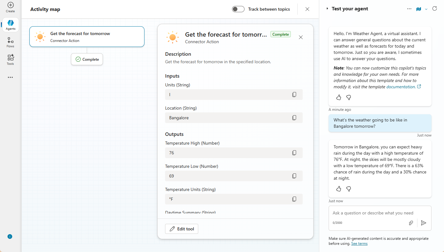Open Flows from the sidebar
This screenshot has height=252, width=444.
(x=10, y=42)
